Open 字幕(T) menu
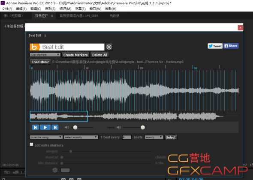The width and height of the screenshot is (253, 180). click(x=80, y=9)
